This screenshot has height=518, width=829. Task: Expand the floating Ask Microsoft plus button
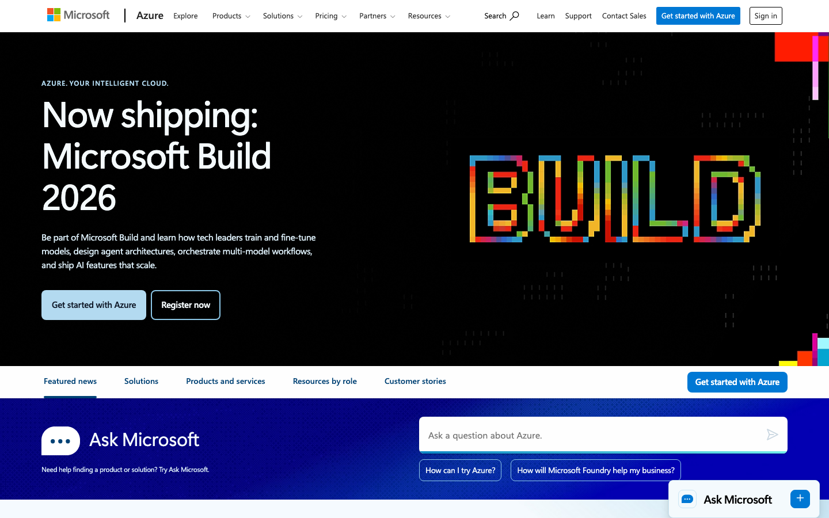point(800,498)
